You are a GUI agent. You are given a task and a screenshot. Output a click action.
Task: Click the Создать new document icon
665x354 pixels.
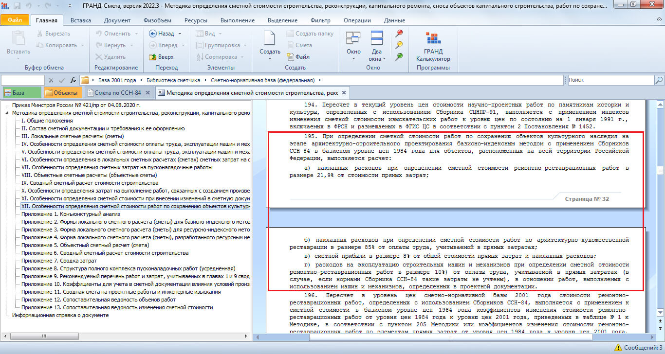point(269,38)
